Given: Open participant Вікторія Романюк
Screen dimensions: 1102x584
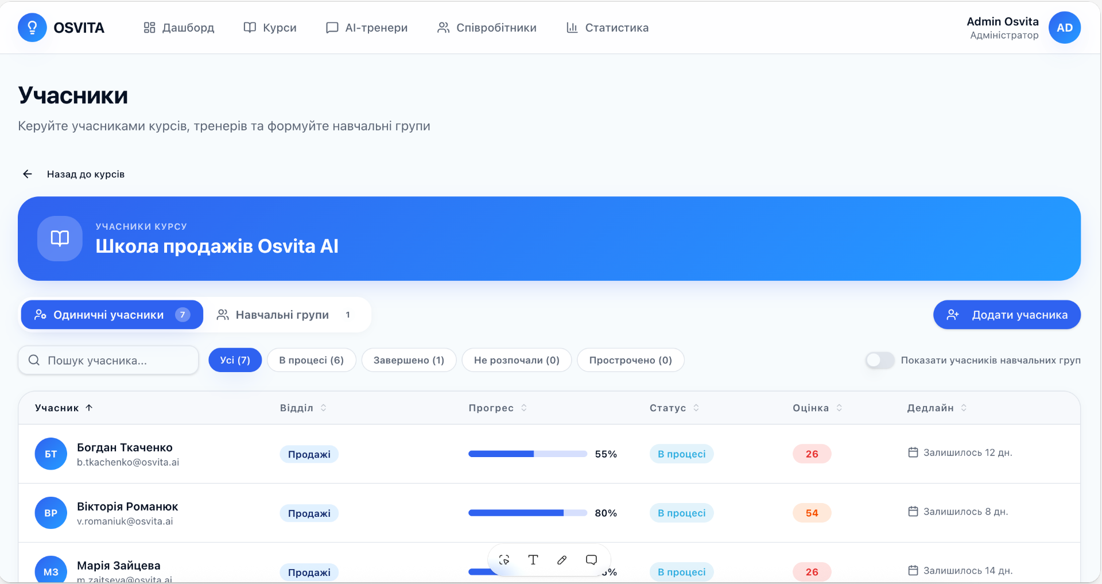Looking at the screenshot, I should [x=127, y=506].
